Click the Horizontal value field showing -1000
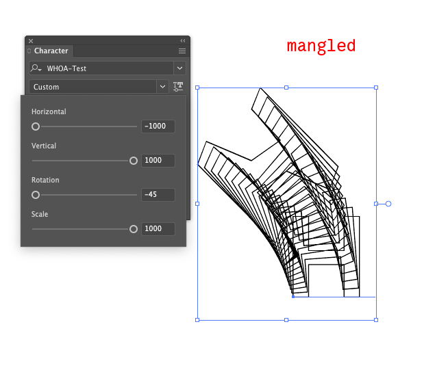This screenshot has height=374, width=448. pyautogui.click(x=158, y=126)
